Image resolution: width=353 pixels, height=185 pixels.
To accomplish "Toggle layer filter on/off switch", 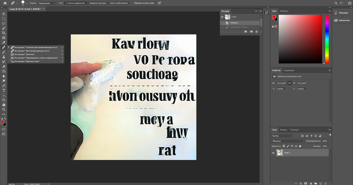I will tap(330, 135).
